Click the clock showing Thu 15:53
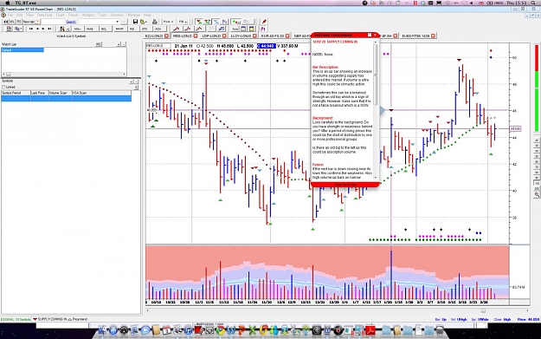 pos(516,3)
